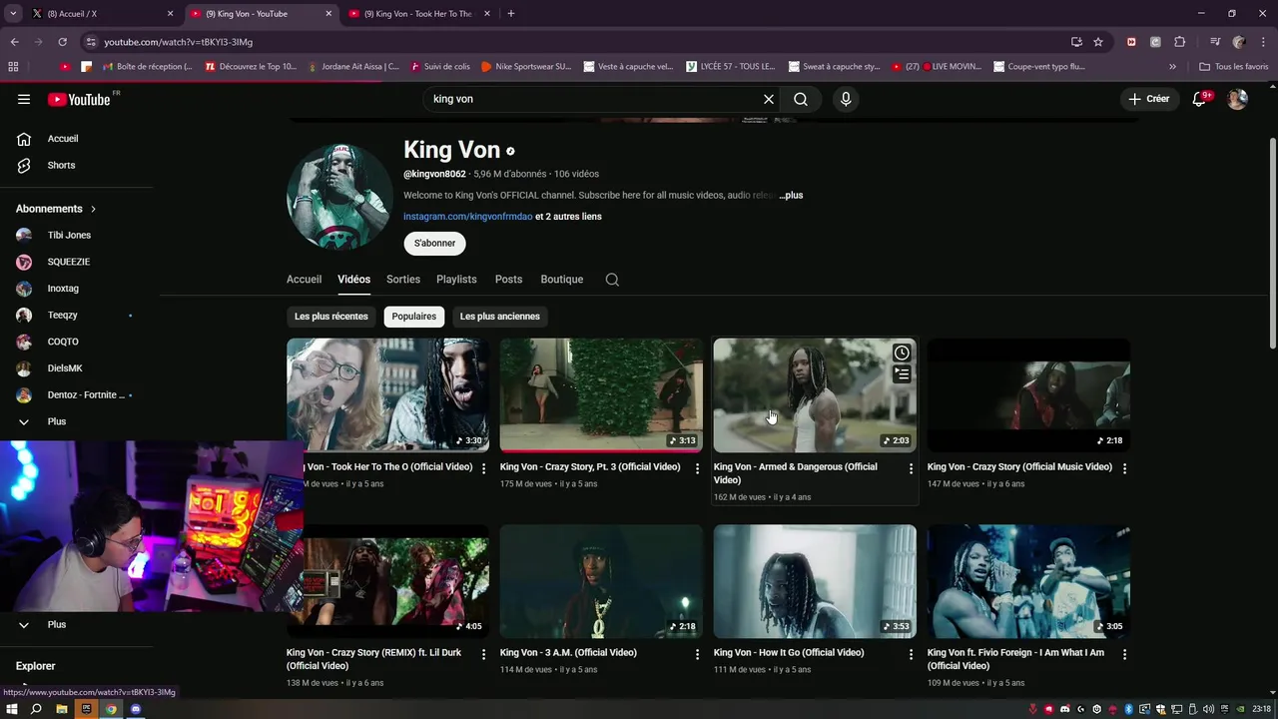Select the Populaires filter chip
The width and height of the screenshot is (1278, 719).
tap(414, 317)
